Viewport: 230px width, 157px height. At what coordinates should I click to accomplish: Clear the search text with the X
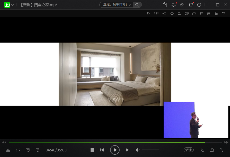click(130, 5)
